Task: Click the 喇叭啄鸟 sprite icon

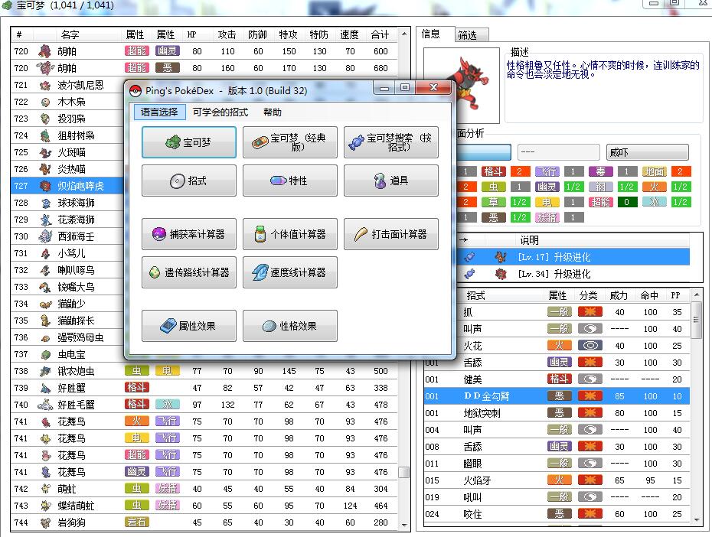Action: (45, 270)
